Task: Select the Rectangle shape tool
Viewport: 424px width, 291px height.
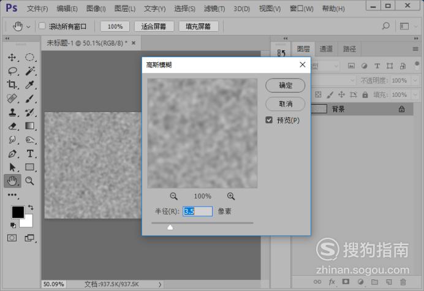Action: point(29,167)
